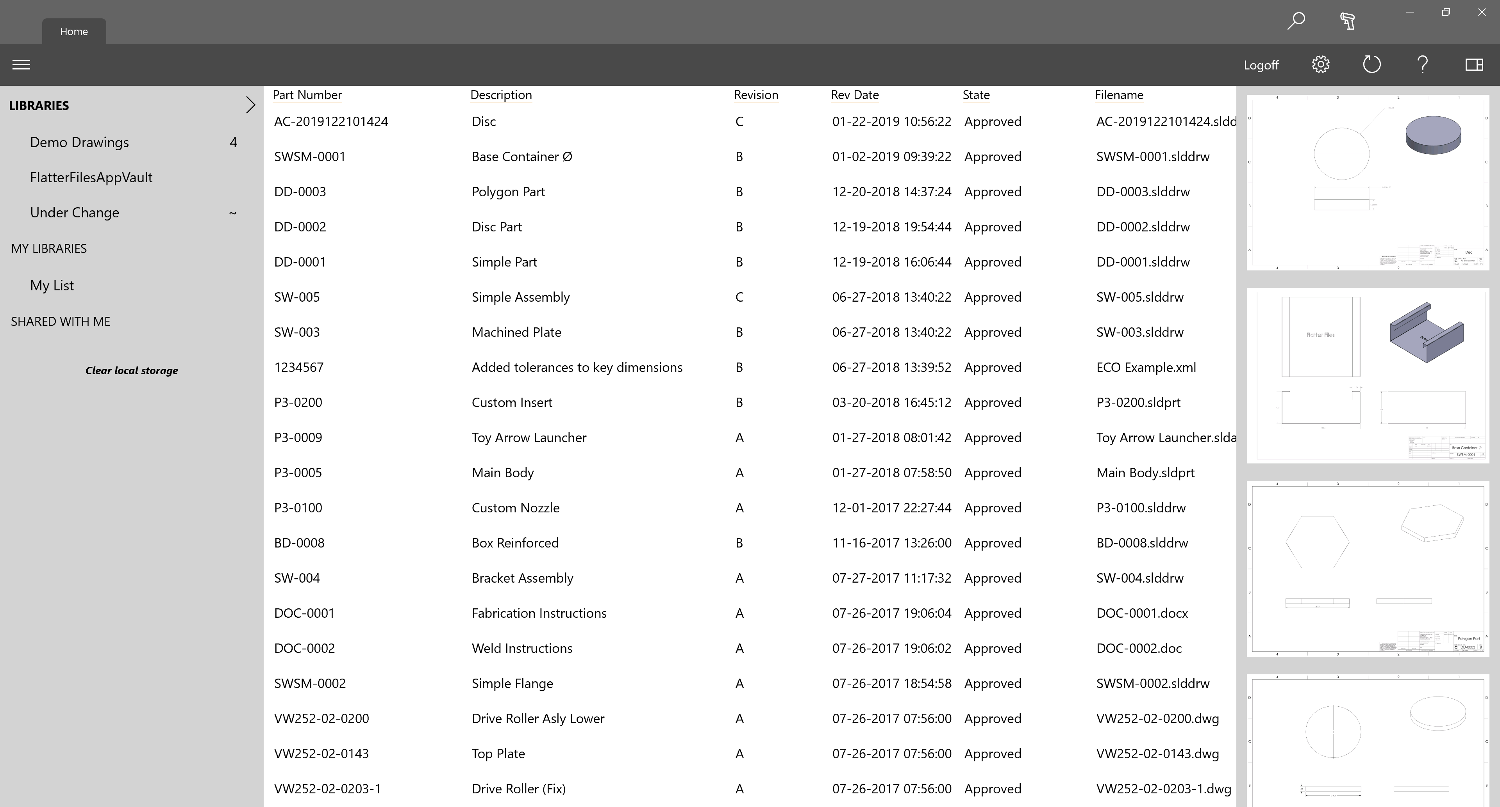
Task: Select the SHARED WITH ME heading
Action: [x=61, y=322]
